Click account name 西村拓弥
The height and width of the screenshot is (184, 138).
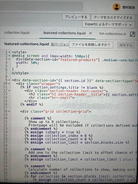pos(129,7)
